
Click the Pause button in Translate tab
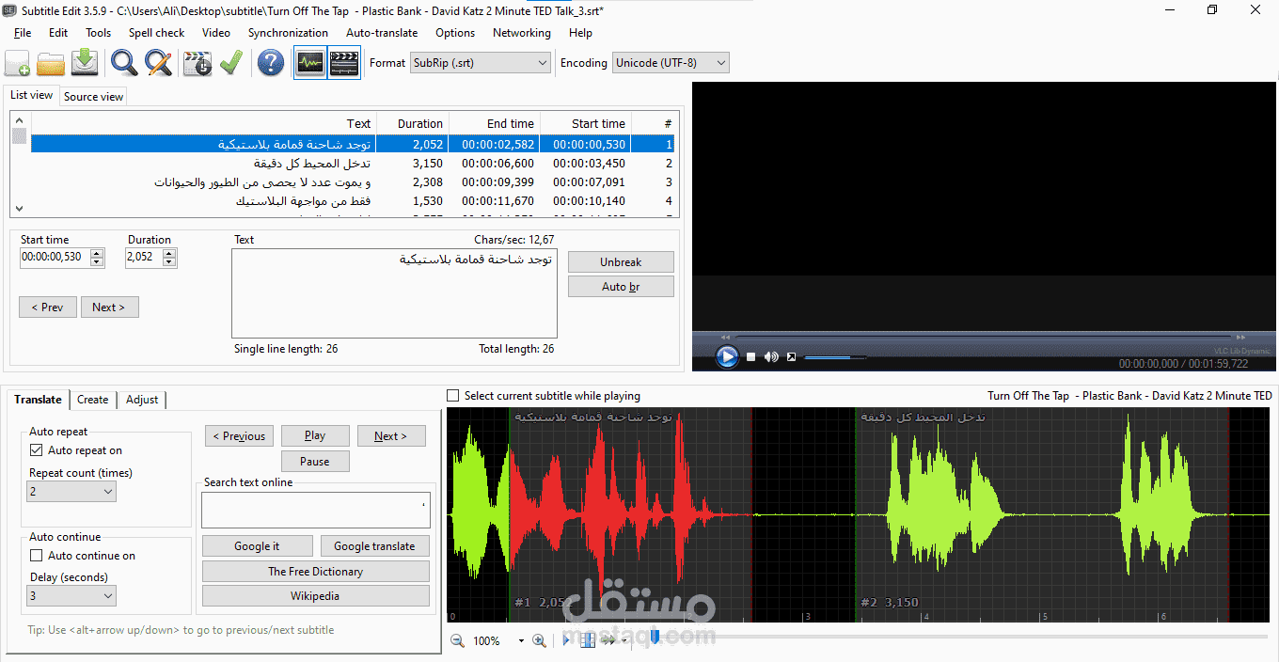(x=315, y=462)
